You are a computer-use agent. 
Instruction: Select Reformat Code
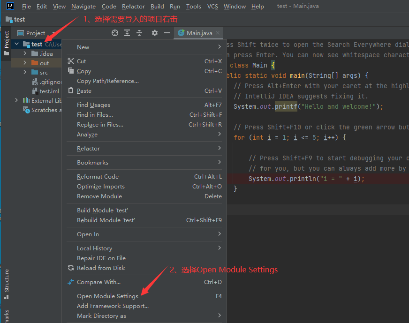click(144, 176)
